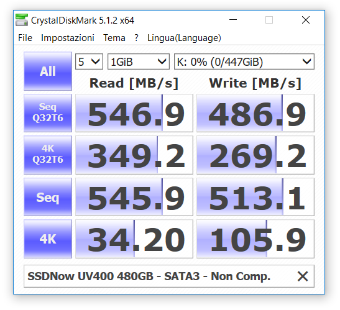This screenshot has width=340, height=310.
Task: Click the 4K Q32T6 read value 349.2
Action: [x=134, y=155]
